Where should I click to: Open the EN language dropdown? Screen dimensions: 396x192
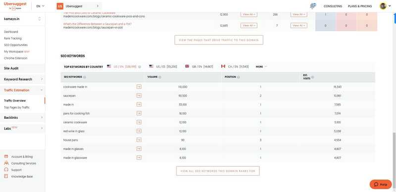(40, 6)
